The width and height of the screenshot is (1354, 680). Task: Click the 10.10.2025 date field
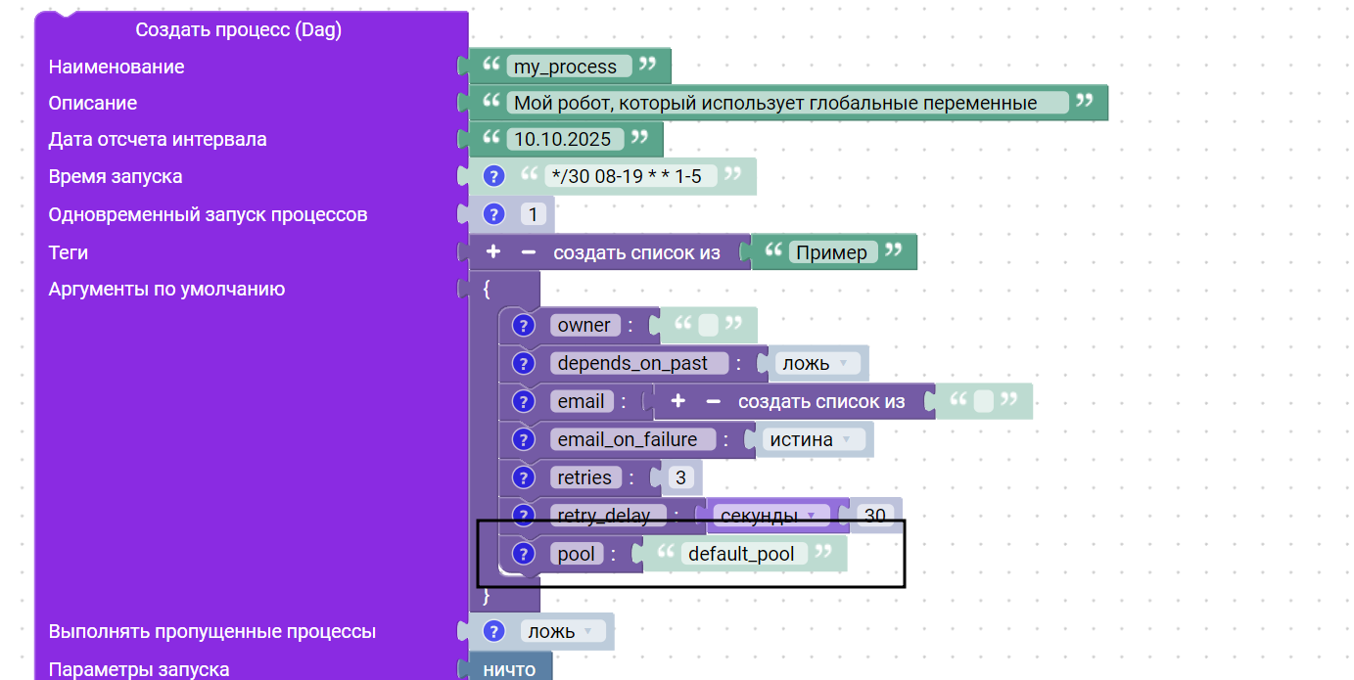pyautogui.click(x=563, y=139)
